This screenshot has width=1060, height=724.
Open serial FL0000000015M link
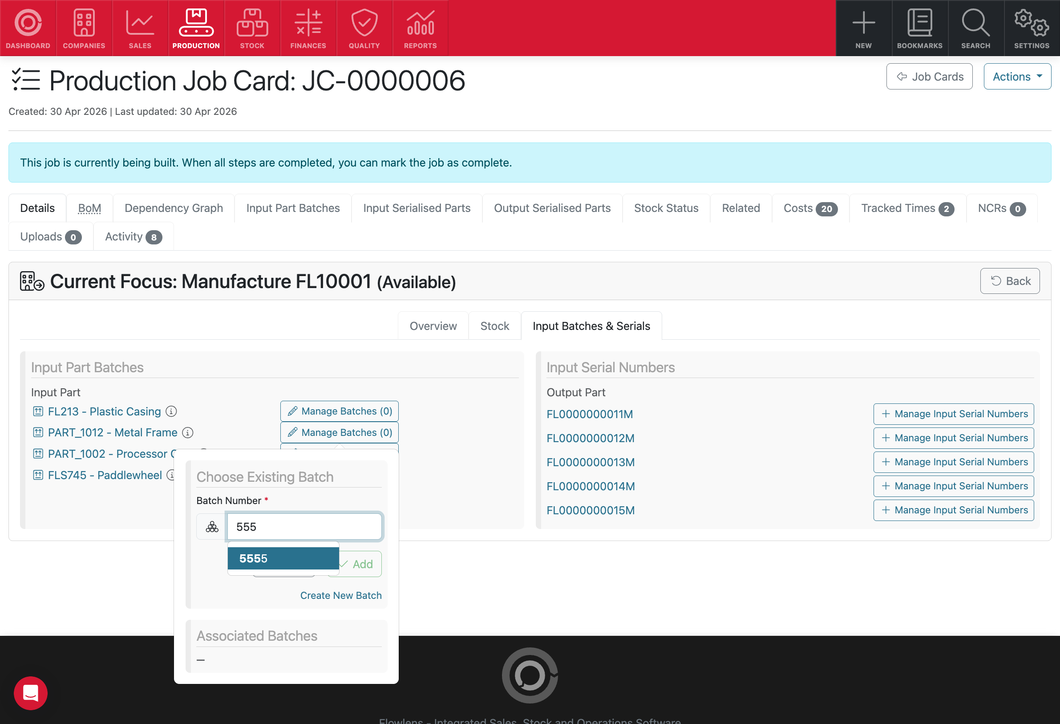(x=591, y=510)
